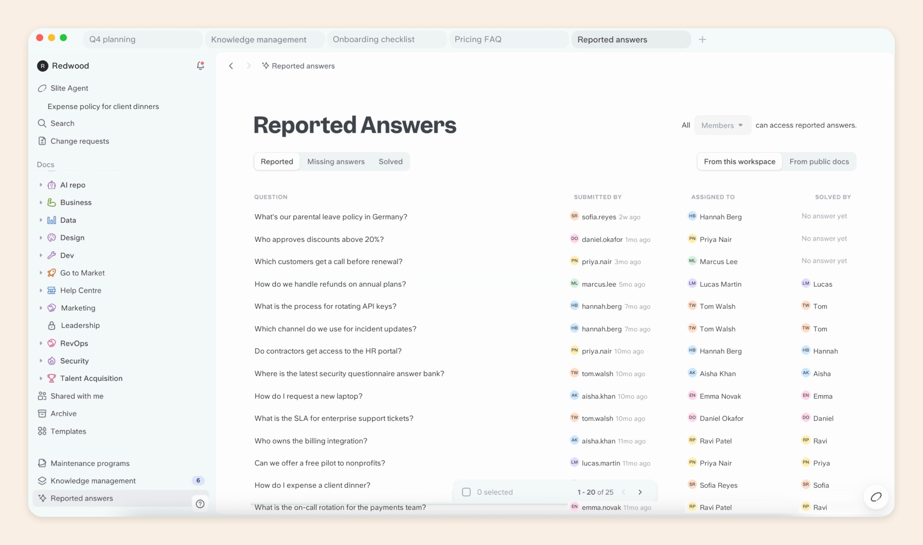Screen dimensions: 923x545
Task: Switch to From public docs
Action: pyautogui.click(x=819, y=161)
